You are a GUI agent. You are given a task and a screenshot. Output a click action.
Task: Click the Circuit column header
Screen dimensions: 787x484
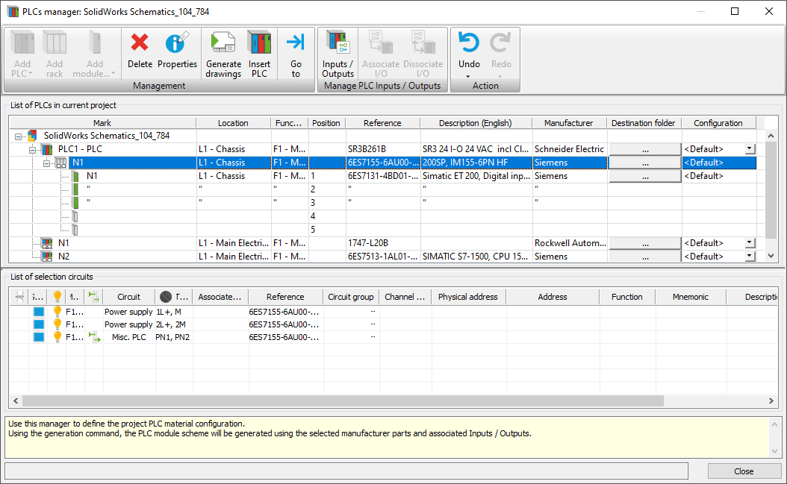click(129, 297)
